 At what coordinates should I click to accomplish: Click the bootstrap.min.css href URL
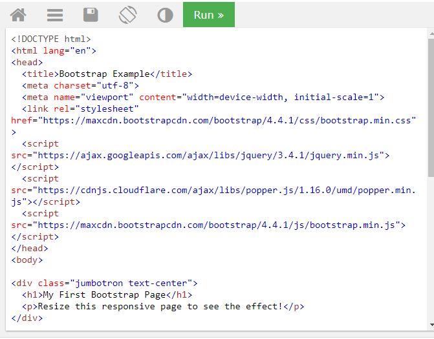226,120
